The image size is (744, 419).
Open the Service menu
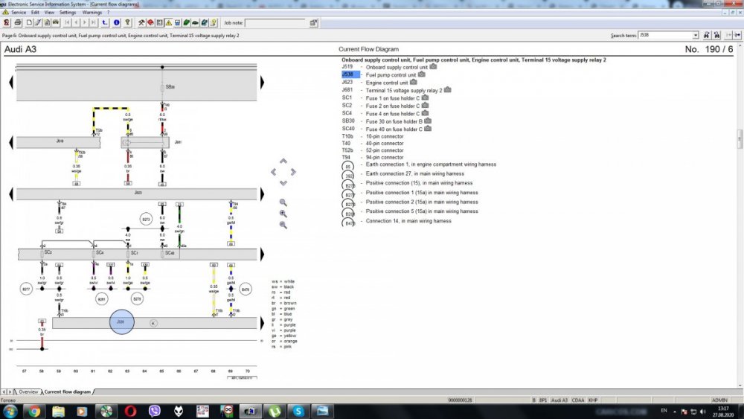pyautogui.click(x=19, y=13)
